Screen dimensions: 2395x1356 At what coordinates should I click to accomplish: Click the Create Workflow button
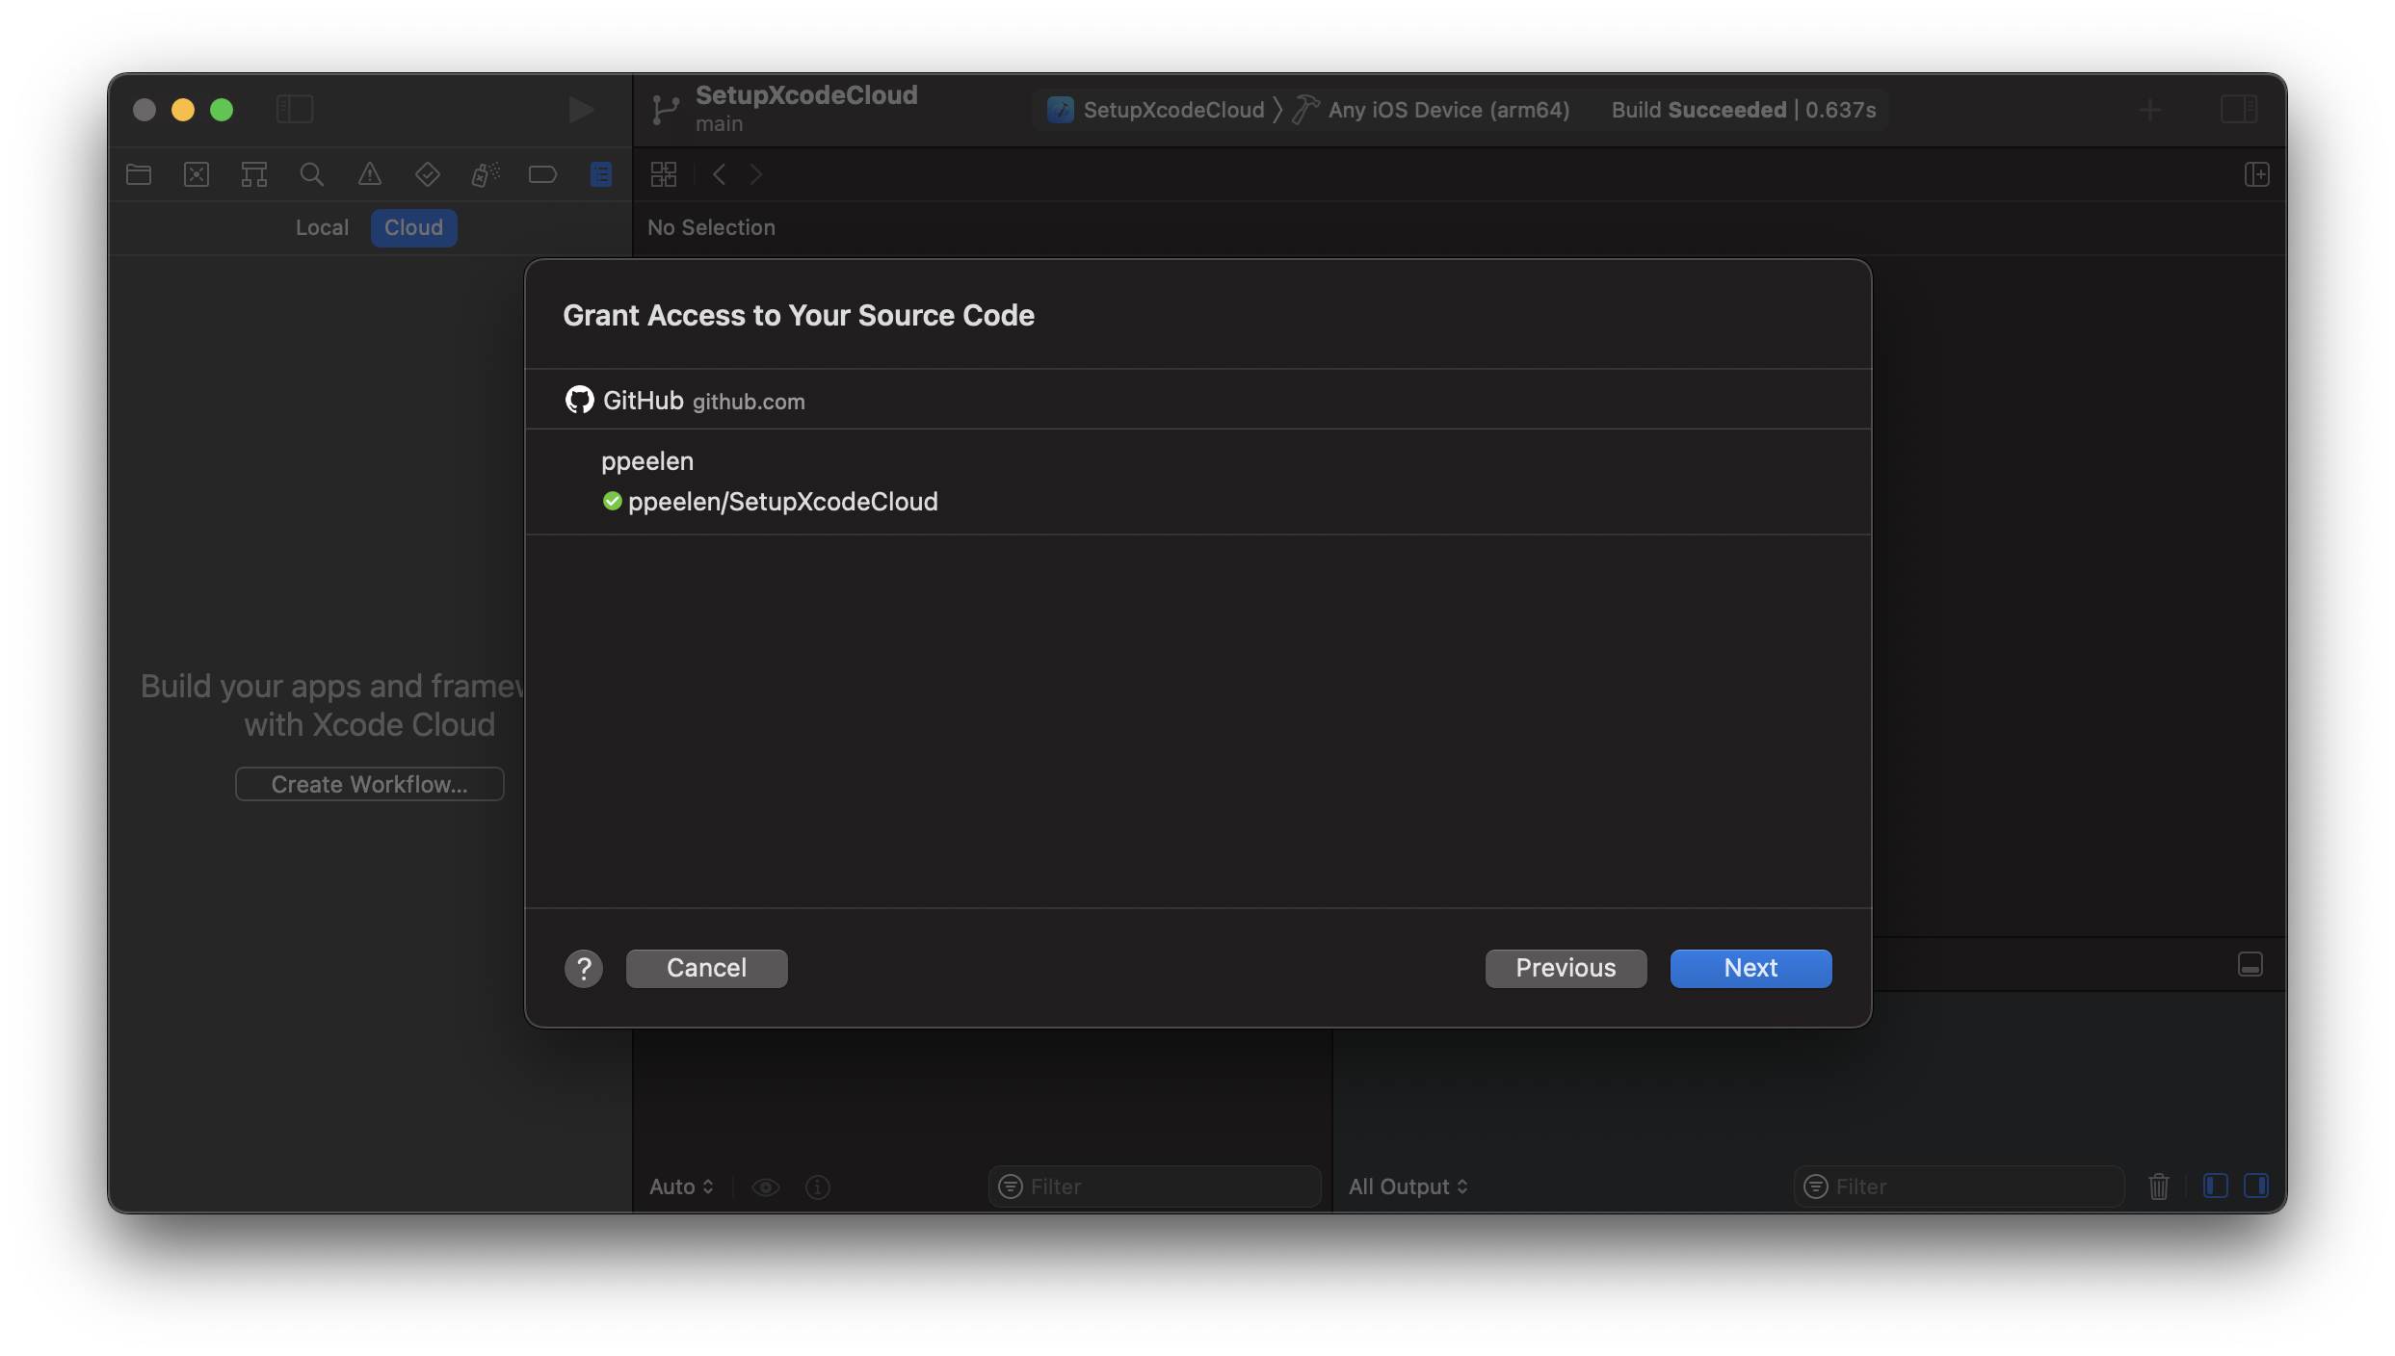[x=370, y=784]
